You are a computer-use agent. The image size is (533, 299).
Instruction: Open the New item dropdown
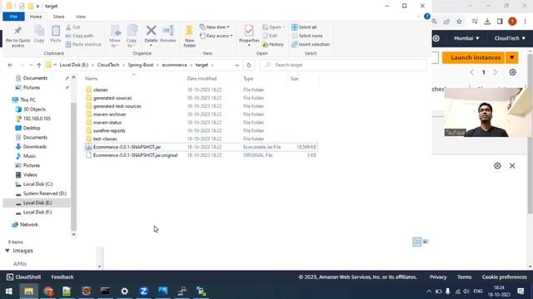tap(215, 27)
